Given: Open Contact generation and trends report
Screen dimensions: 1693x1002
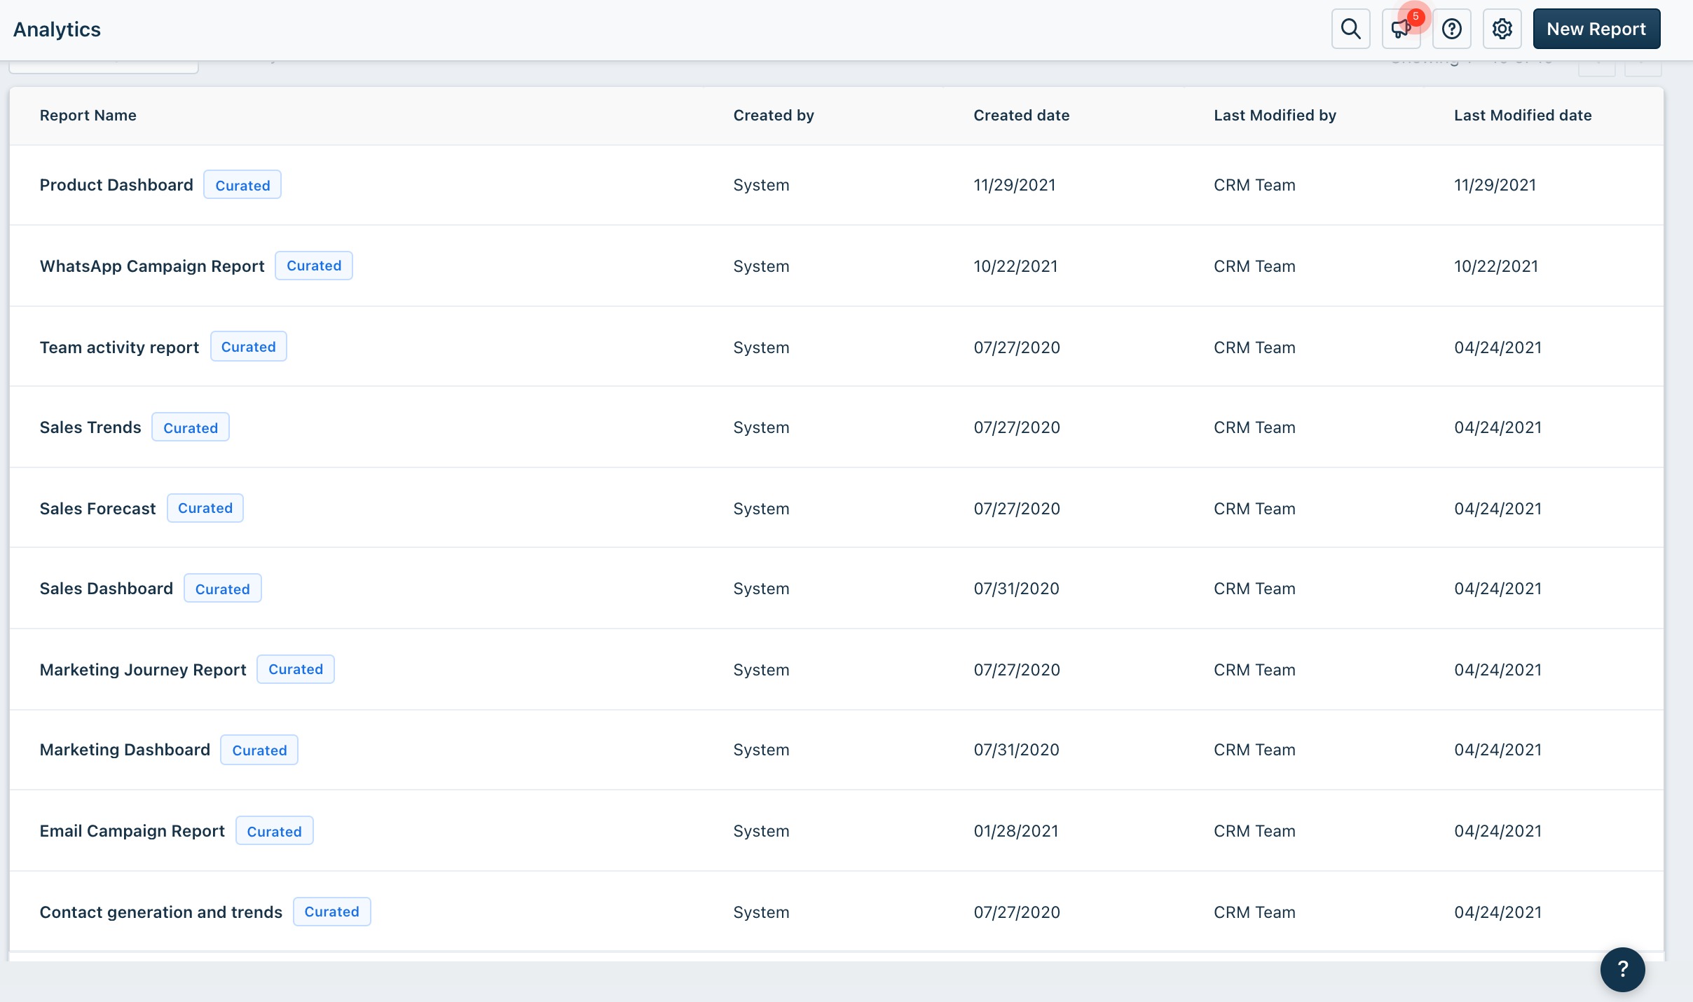Looking at the screenshot, I should (x=161, y=912).
